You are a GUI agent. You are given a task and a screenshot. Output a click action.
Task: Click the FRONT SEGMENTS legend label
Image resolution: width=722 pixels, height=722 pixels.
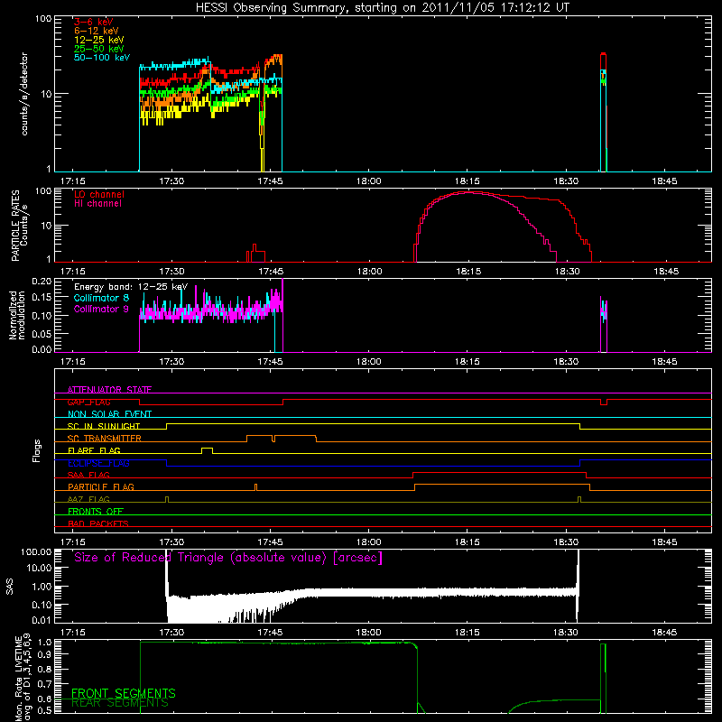(124, 693)
